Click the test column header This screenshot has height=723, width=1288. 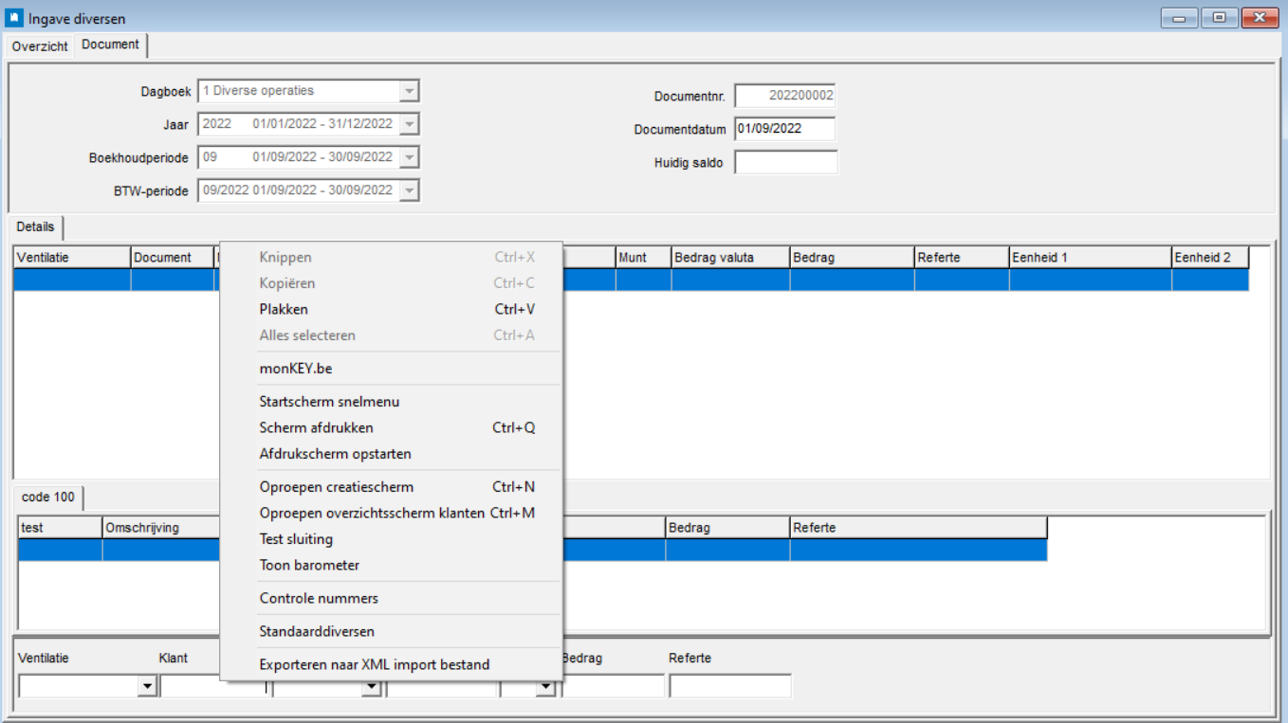[x=60, y=528]
